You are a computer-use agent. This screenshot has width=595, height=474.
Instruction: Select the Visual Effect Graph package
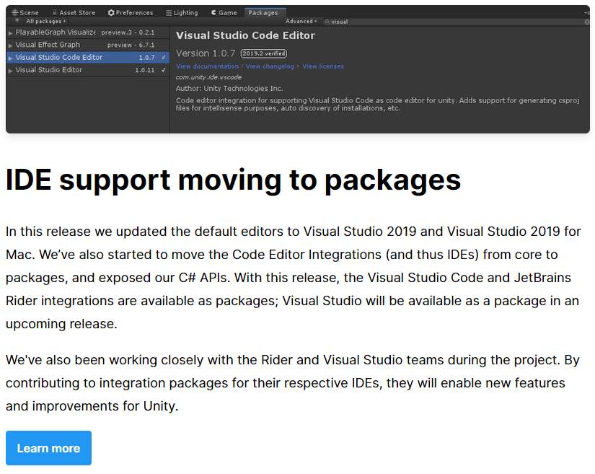click(88, 45)
